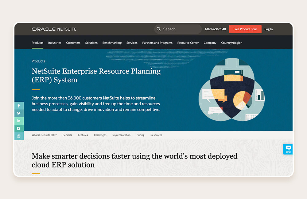Open the Industries menu
This screenshot has width=307, height=199.
tap(55, 43)
